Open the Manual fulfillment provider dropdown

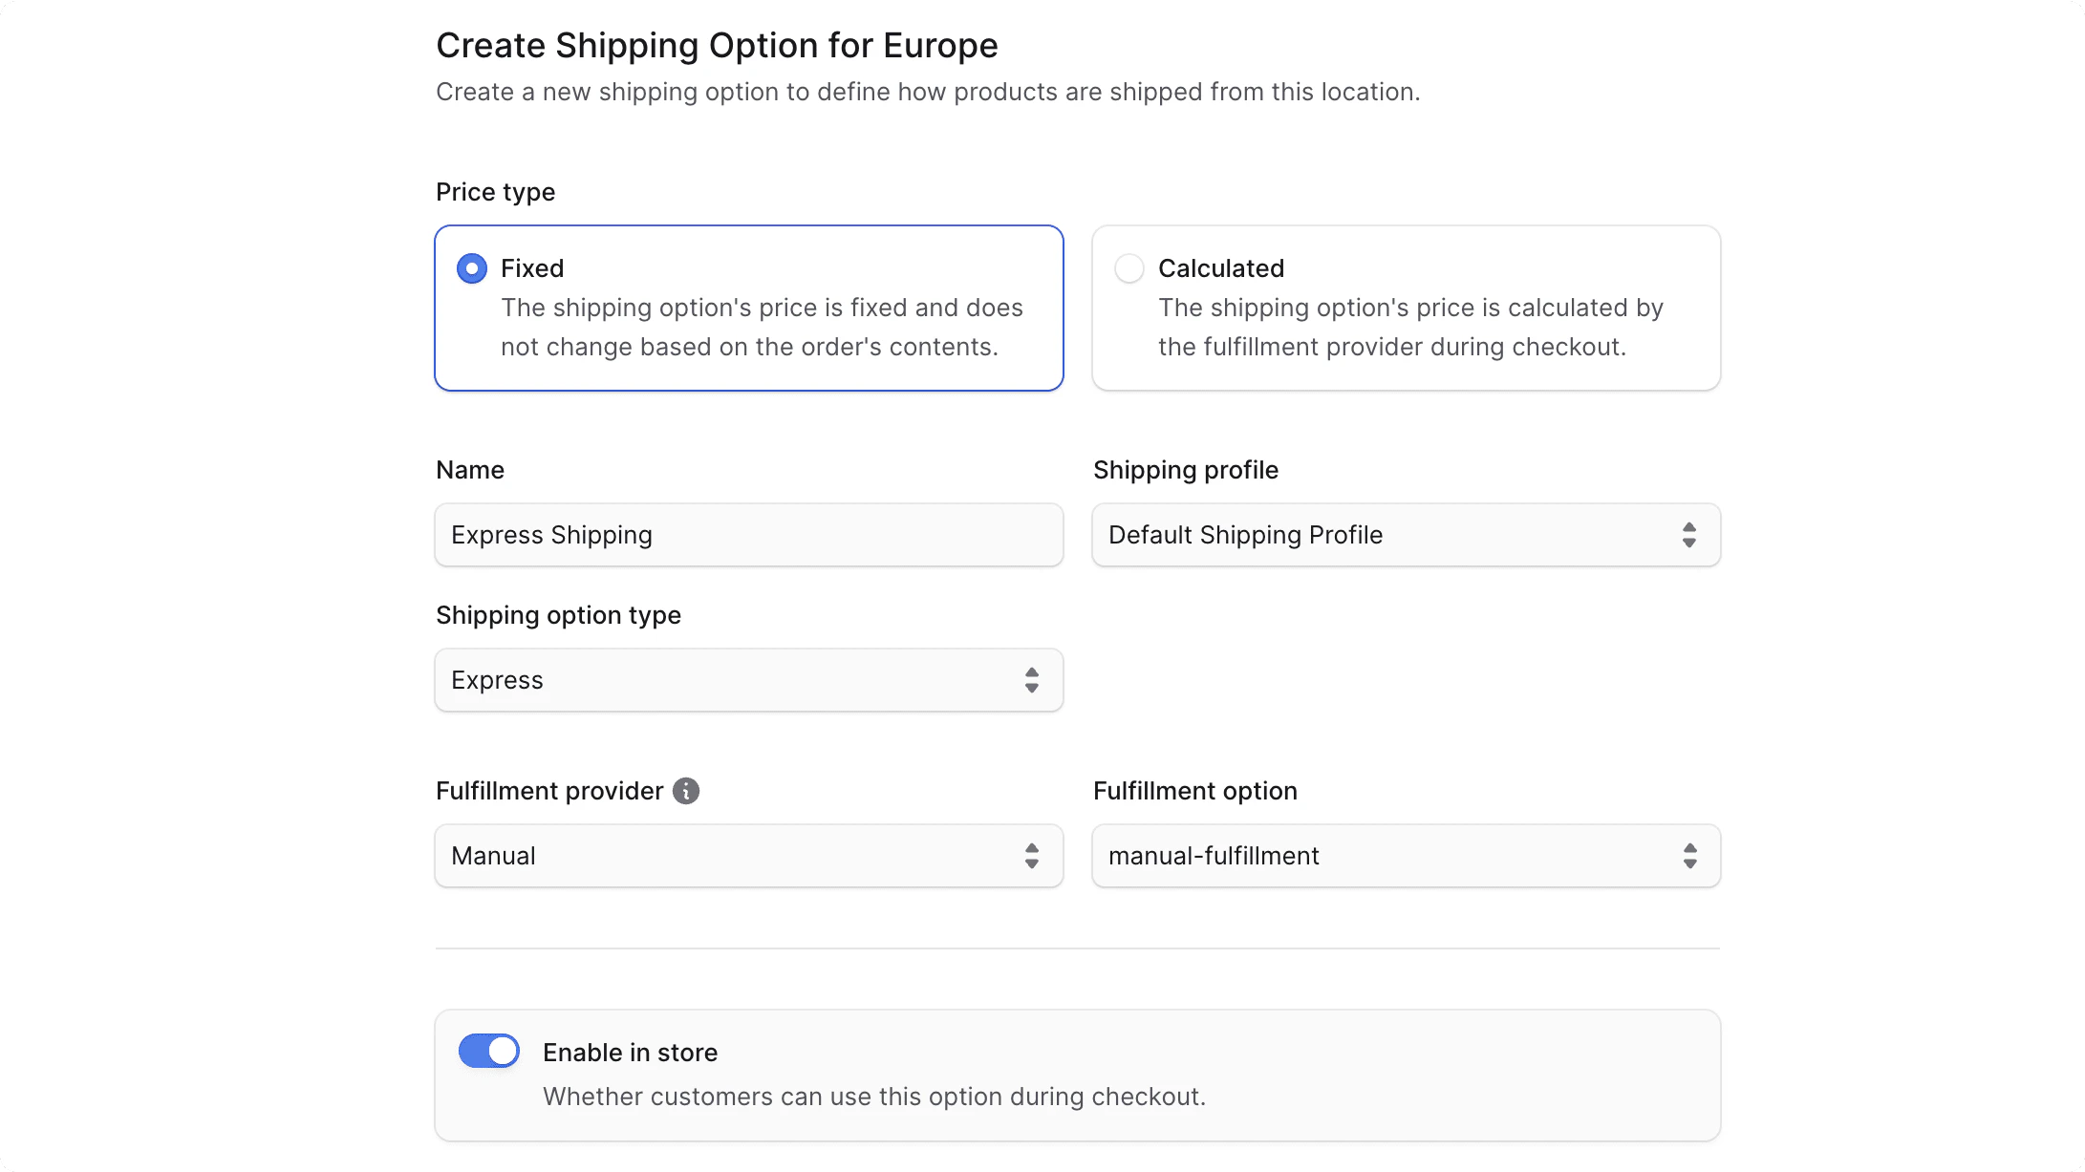click(748, 856)
